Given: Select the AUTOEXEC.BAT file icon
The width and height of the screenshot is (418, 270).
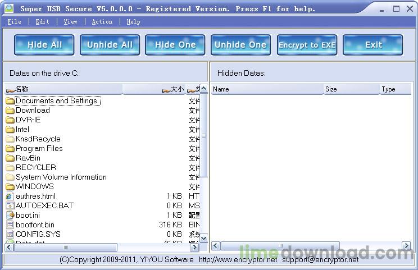Looking at the screenshot, I should [10, 206].
